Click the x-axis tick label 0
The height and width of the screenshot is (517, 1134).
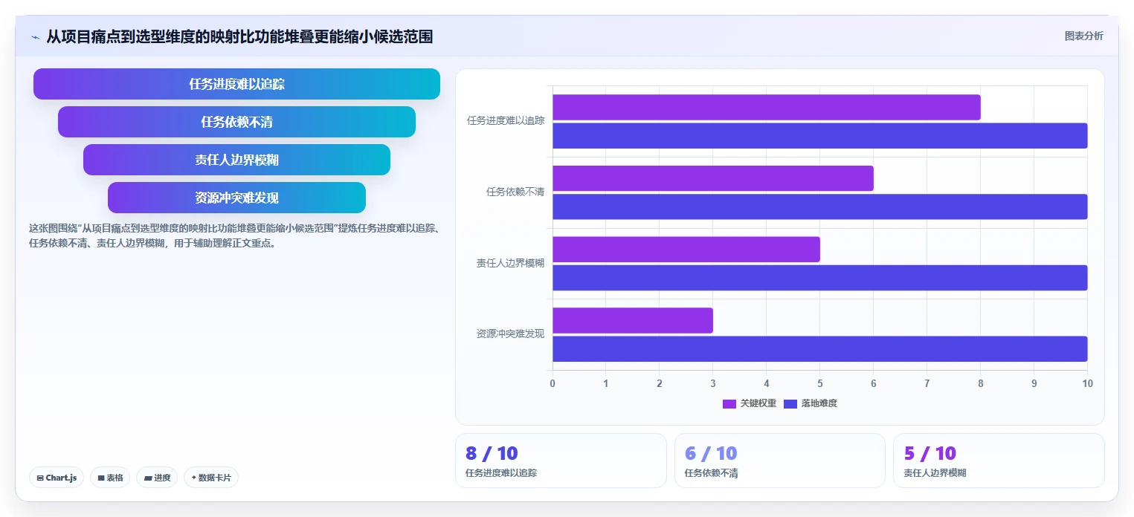[552, 383]
